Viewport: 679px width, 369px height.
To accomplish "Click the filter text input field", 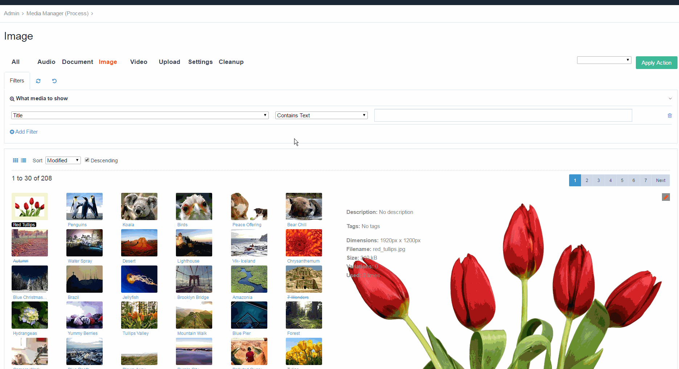I will click(503, 115).
